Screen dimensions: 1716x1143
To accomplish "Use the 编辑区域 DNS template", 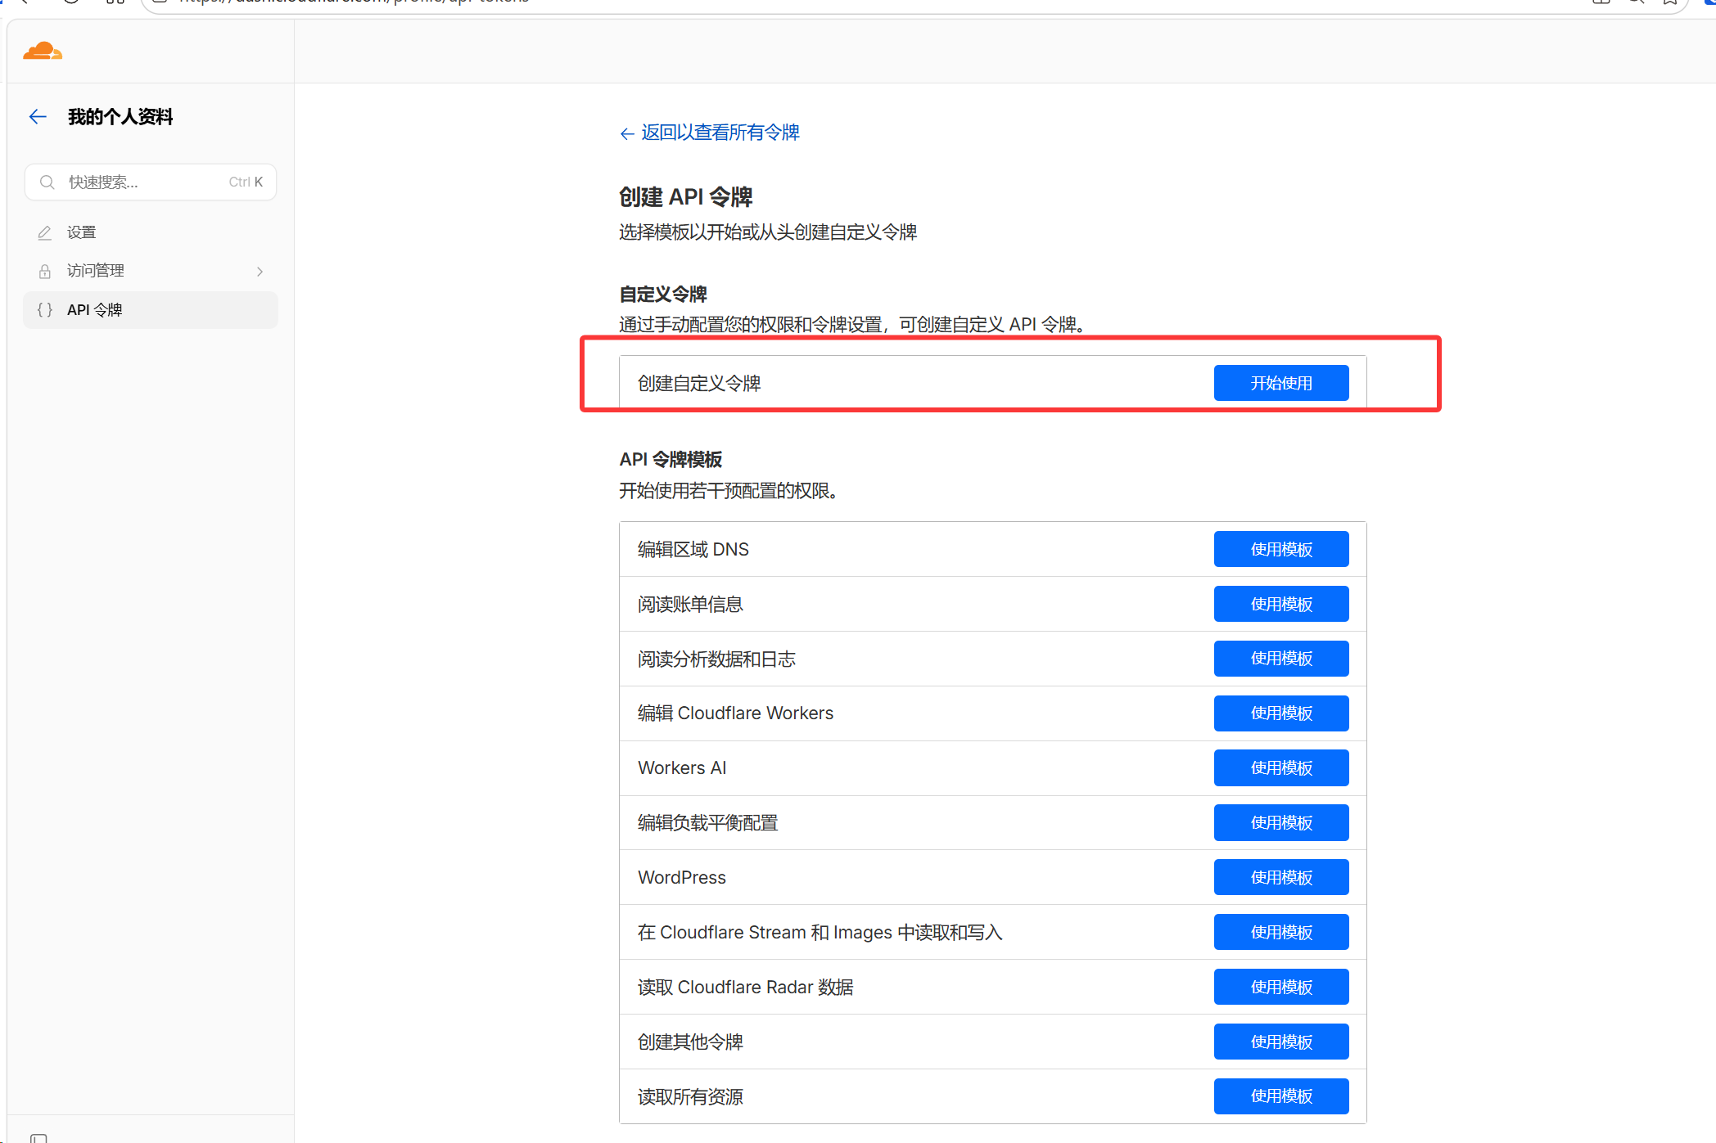I will tap(1280, 549).
